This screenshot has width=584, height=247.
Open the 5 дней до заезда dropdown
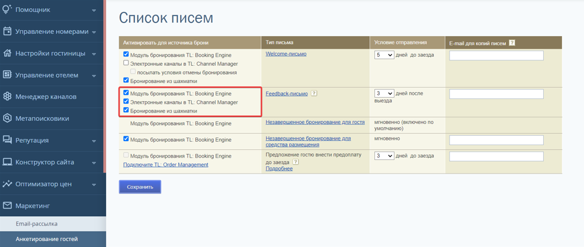[x=384, y=54]
